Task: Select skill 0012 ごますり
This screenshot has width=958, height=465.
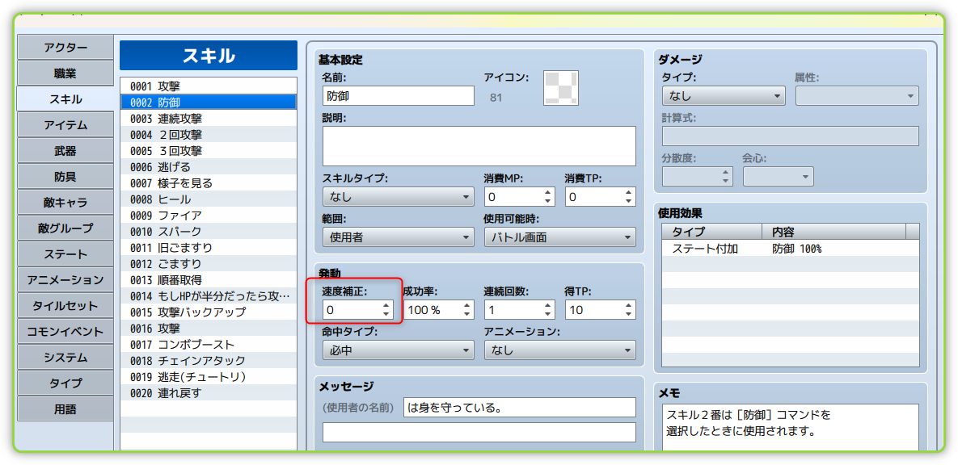Action: (209, 264)
